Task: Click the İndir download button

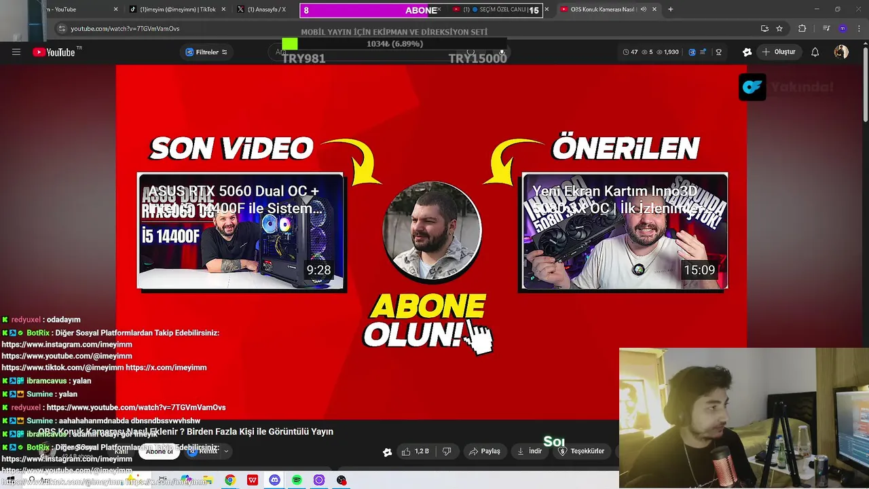Action: 530,451
